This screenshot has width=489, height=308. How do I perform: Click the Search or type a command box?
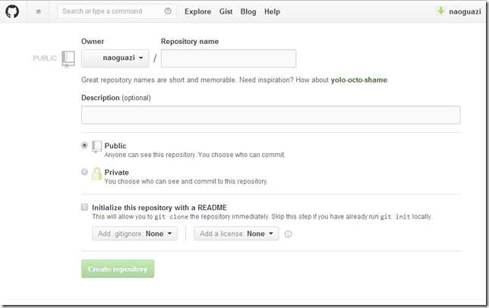click(117, 11)
